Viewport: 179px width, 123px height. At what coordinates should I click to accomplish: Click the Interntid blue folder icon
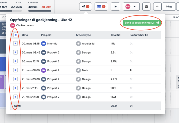(44, 44)
